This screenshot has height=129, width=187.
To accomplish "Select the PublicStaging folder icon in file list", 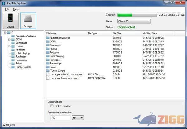I will pyautogui.click(x=48, y=56).
